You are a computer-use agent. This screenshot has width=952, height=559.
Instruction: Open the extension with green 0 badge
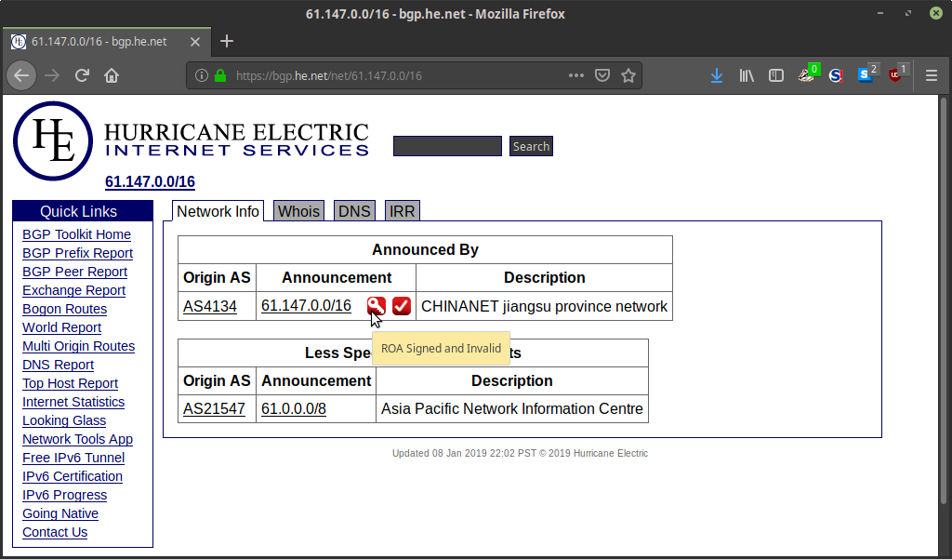coord(808,74)
